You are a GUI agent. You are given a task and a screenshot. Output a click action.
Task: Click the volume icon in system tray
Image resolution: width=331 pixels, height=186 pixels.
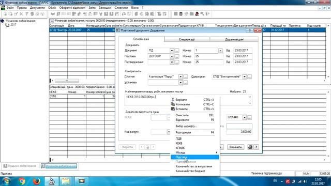(305, 181)
